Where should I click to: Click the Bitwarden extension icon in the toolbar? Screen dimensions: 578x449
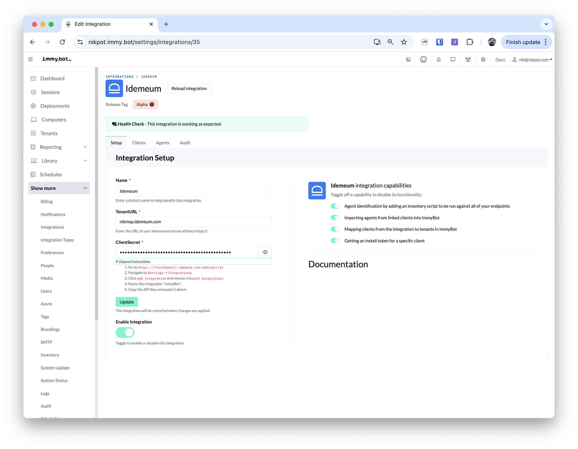439,42
